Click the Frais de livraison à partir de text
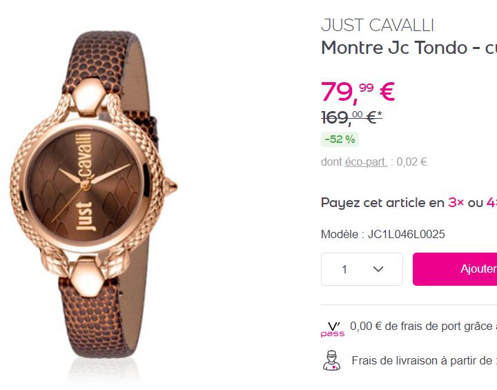497x390 pixels. 424,360
